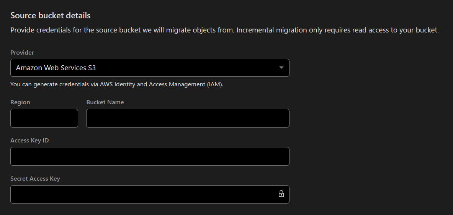This screenshot has width=453, height=215.
Task: Click the 'You can generate credentials via' hint
Action: point(54,84)
